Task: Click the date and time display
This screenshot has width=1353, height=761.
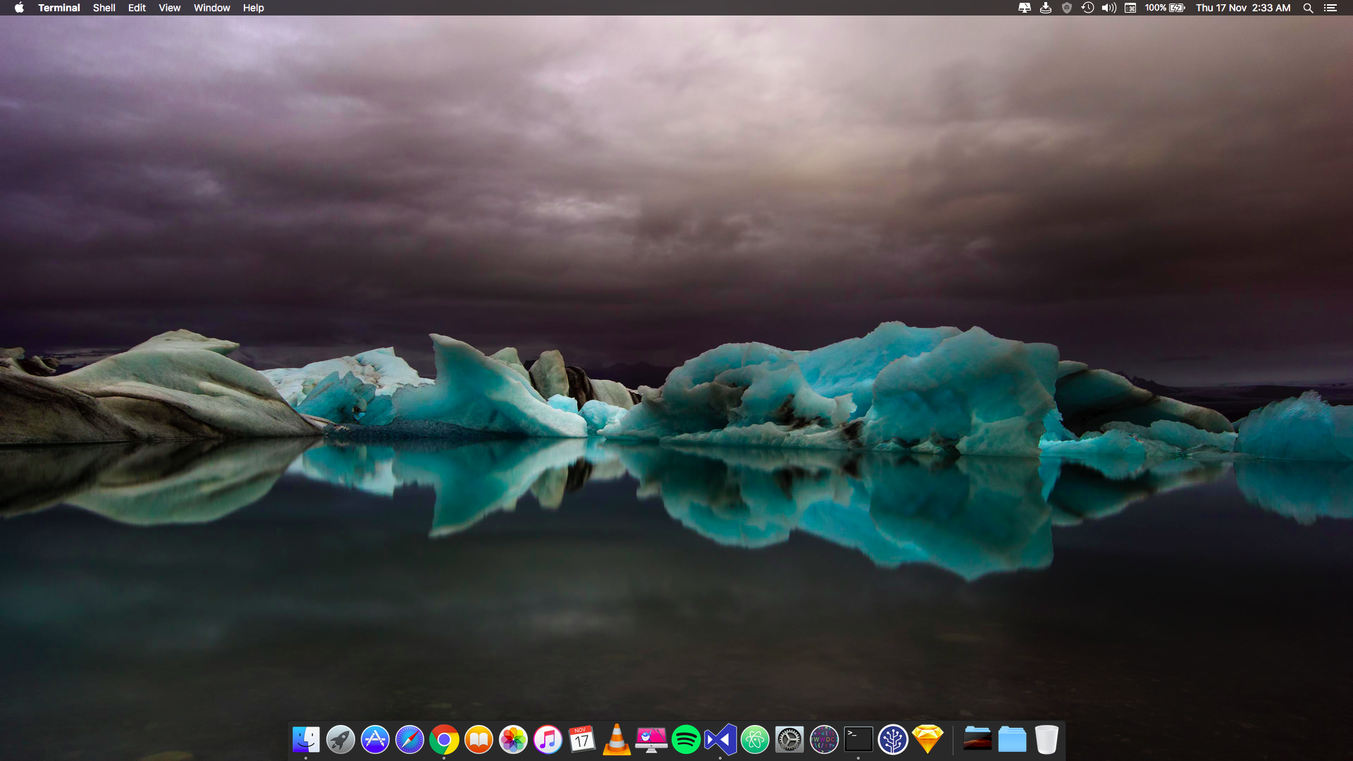Action: (1243, 8)
